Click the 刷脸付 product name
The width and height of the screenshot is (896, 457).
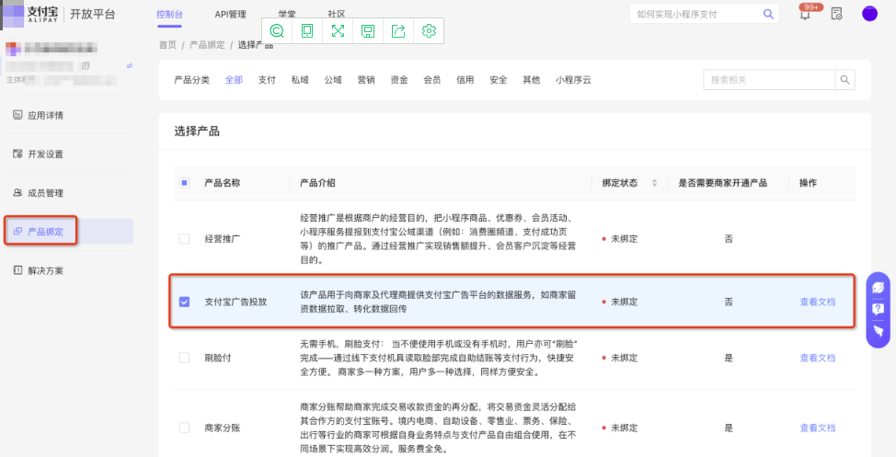[218, 359]
